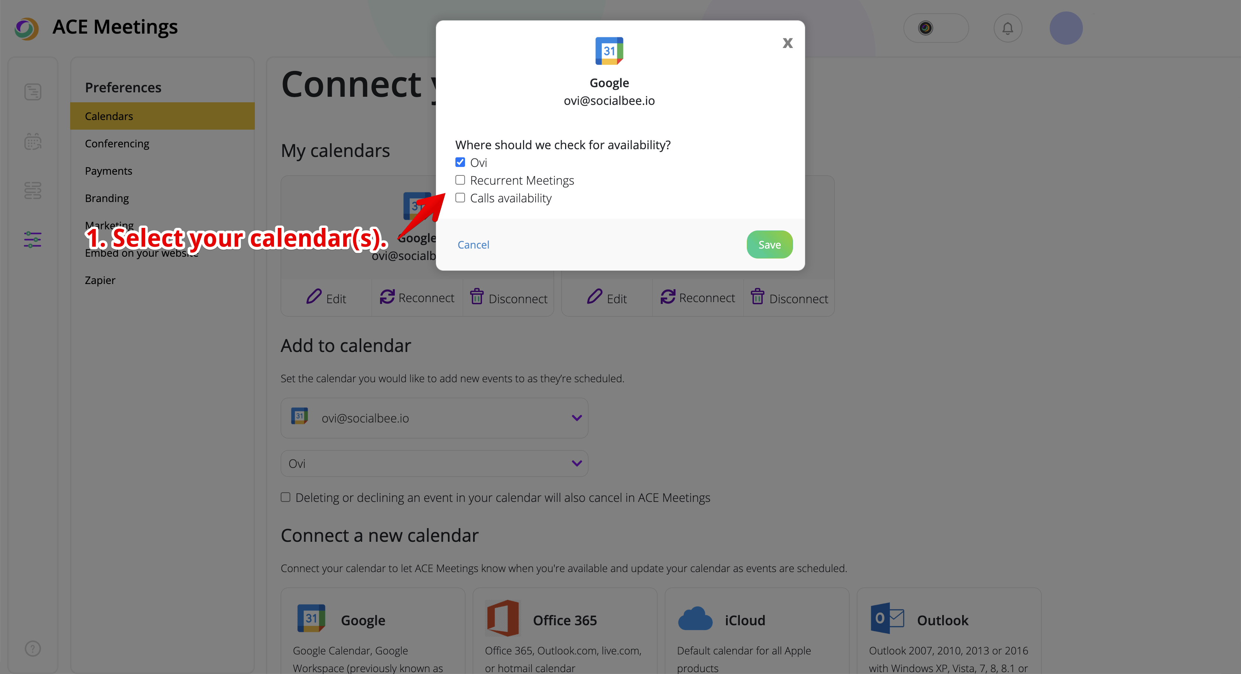Click the calendar icon in left sidebar
This screenshot has width=1241, height=674.
(x=33, y=142)
